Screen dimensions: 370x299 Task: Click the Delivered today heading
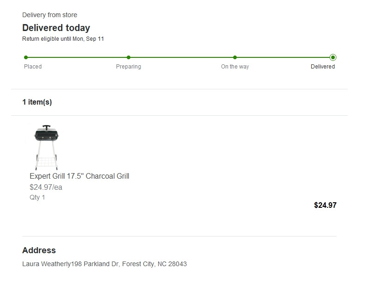tap(56, 28)
